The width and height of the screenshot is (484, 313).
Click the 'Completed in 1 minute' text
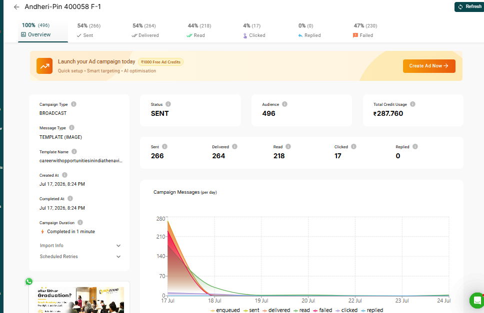(x=71, y=231)
